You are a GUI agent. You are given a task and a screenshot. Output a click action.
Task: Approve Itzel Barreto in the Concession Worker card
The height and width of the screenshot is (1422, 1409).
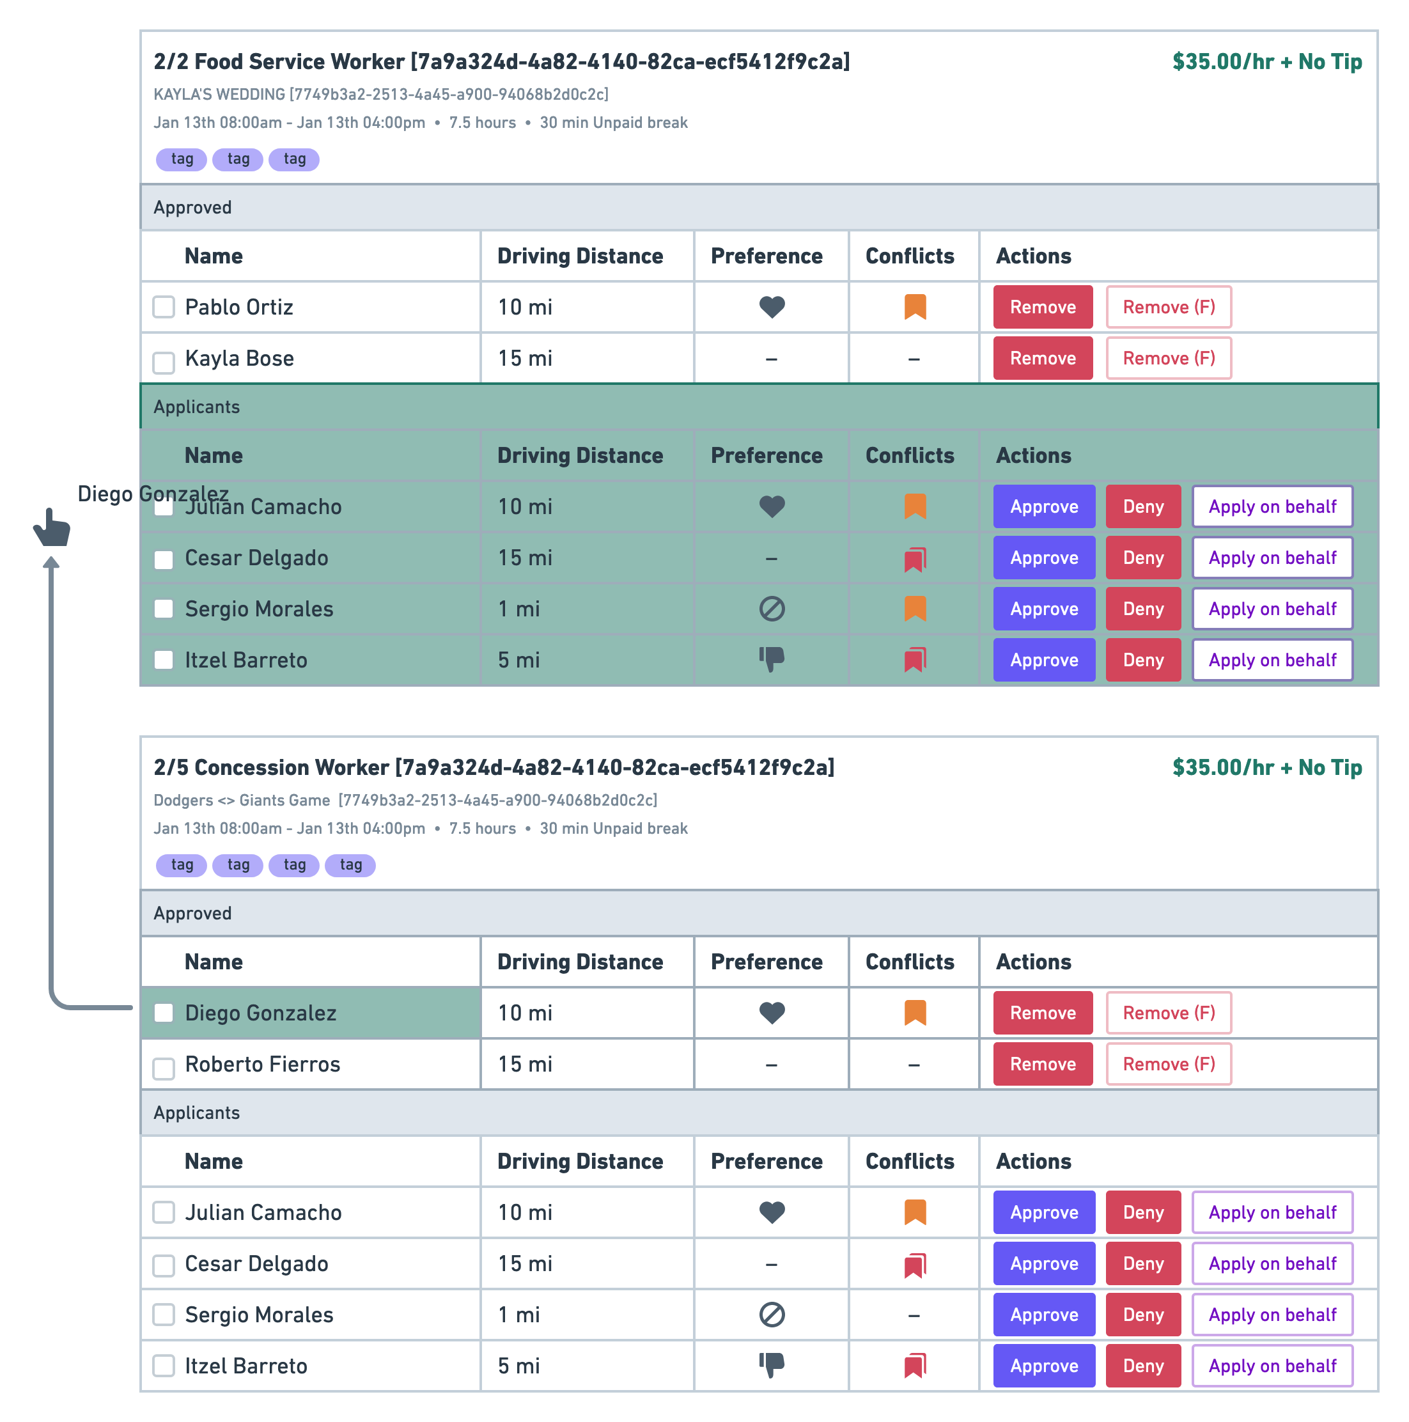click(1044, 1366)
